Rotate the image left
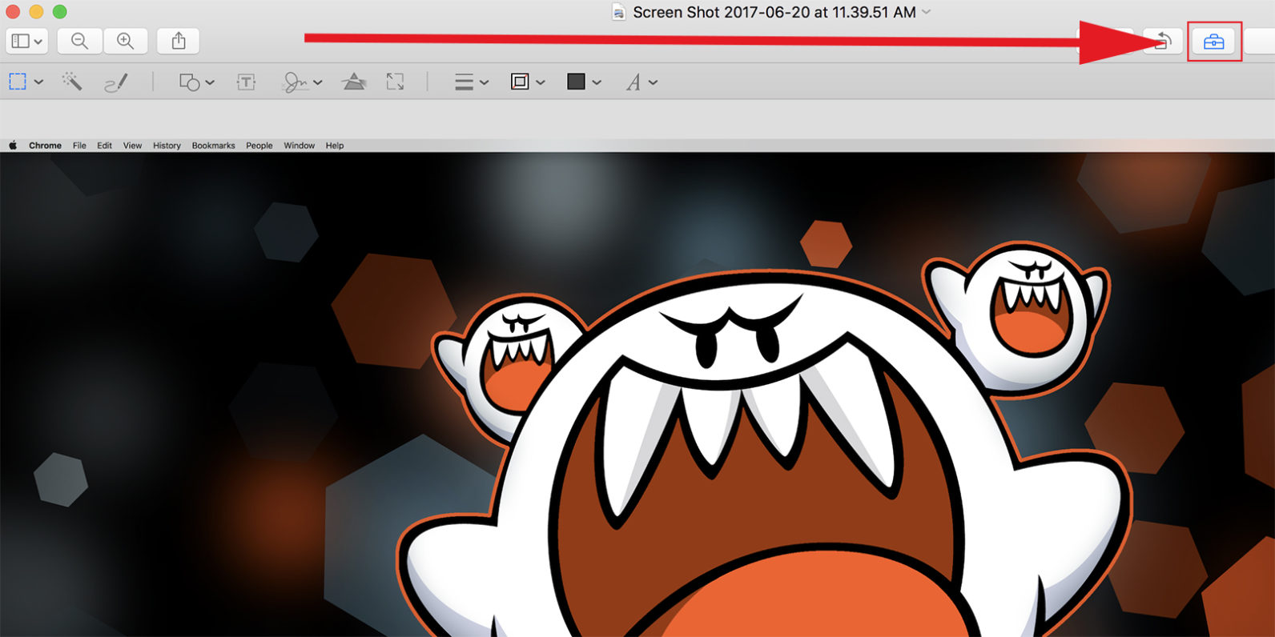 click(1161, 41)
